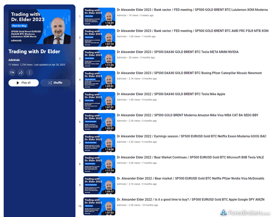
Task: Open the three-dot more options menu
Action: (x=29, y=72)
